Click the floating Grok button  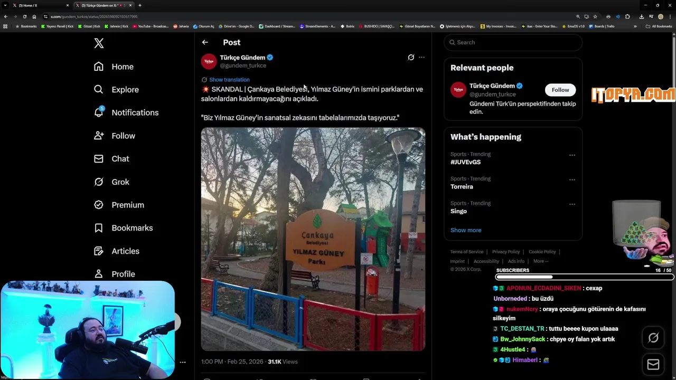(653, 338)
